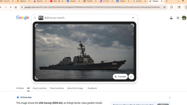Screen dimensions: 187x105
Task: Mute the YouTube tab audio icon
Action: click(59, 1)
